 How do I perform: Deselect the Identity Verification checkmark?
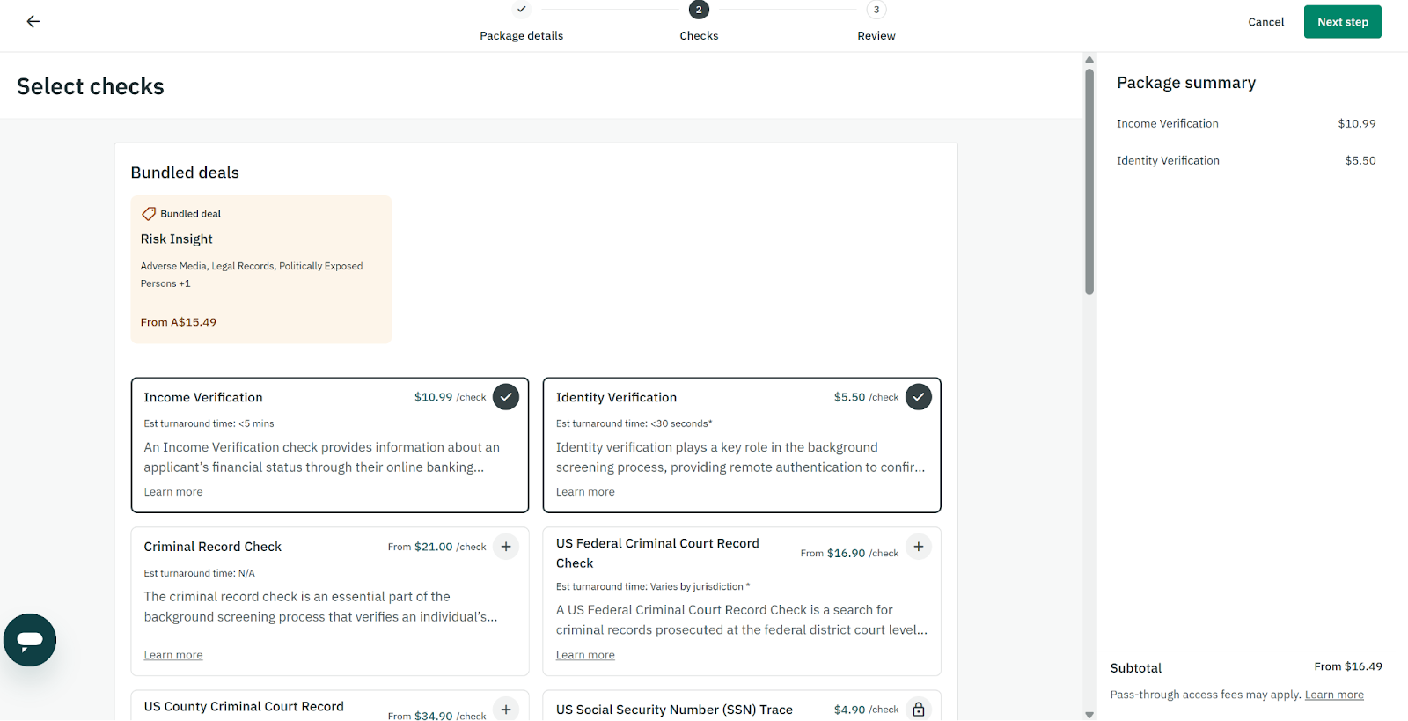coord(918,397)
